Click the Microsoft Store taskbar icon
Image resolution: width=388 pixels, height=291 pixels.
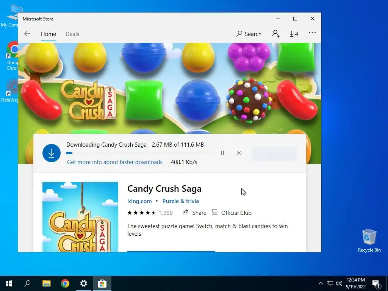click(102, 283)
